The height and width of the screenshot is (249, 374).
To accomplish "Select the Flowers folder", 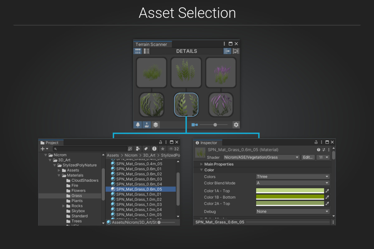I will 76,190.
